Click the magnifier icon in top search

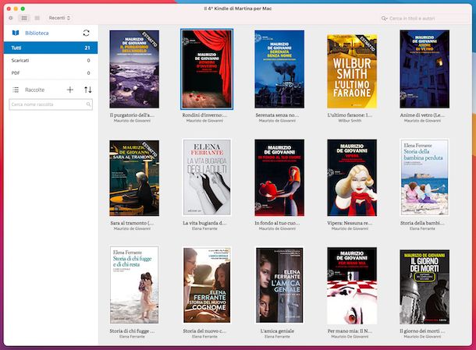click(385, 19)
